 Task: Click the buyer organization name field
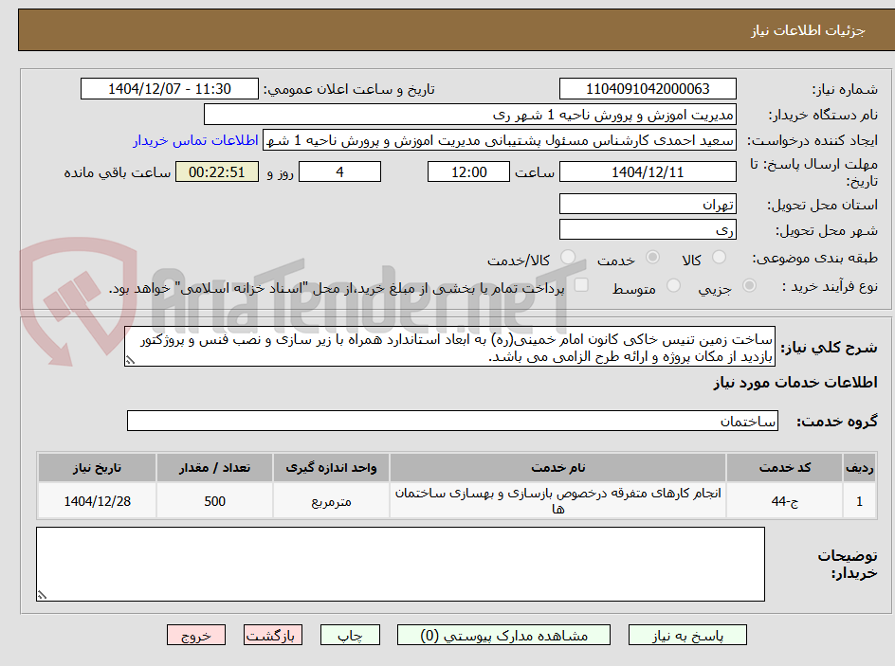(x=469, y=115)
